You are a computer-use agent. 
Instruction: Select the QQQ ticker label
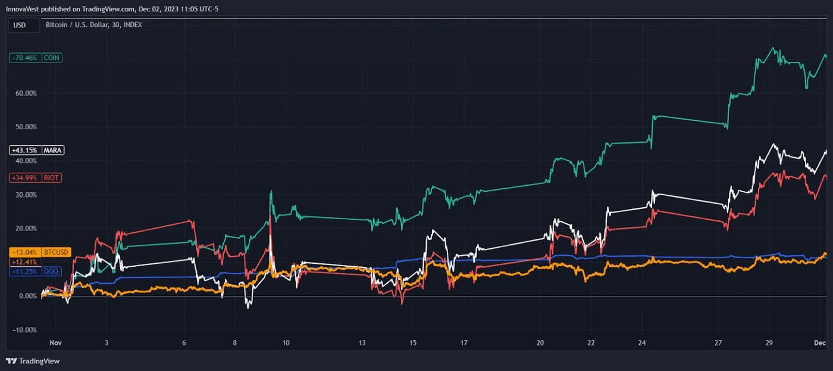coord(51,273)
